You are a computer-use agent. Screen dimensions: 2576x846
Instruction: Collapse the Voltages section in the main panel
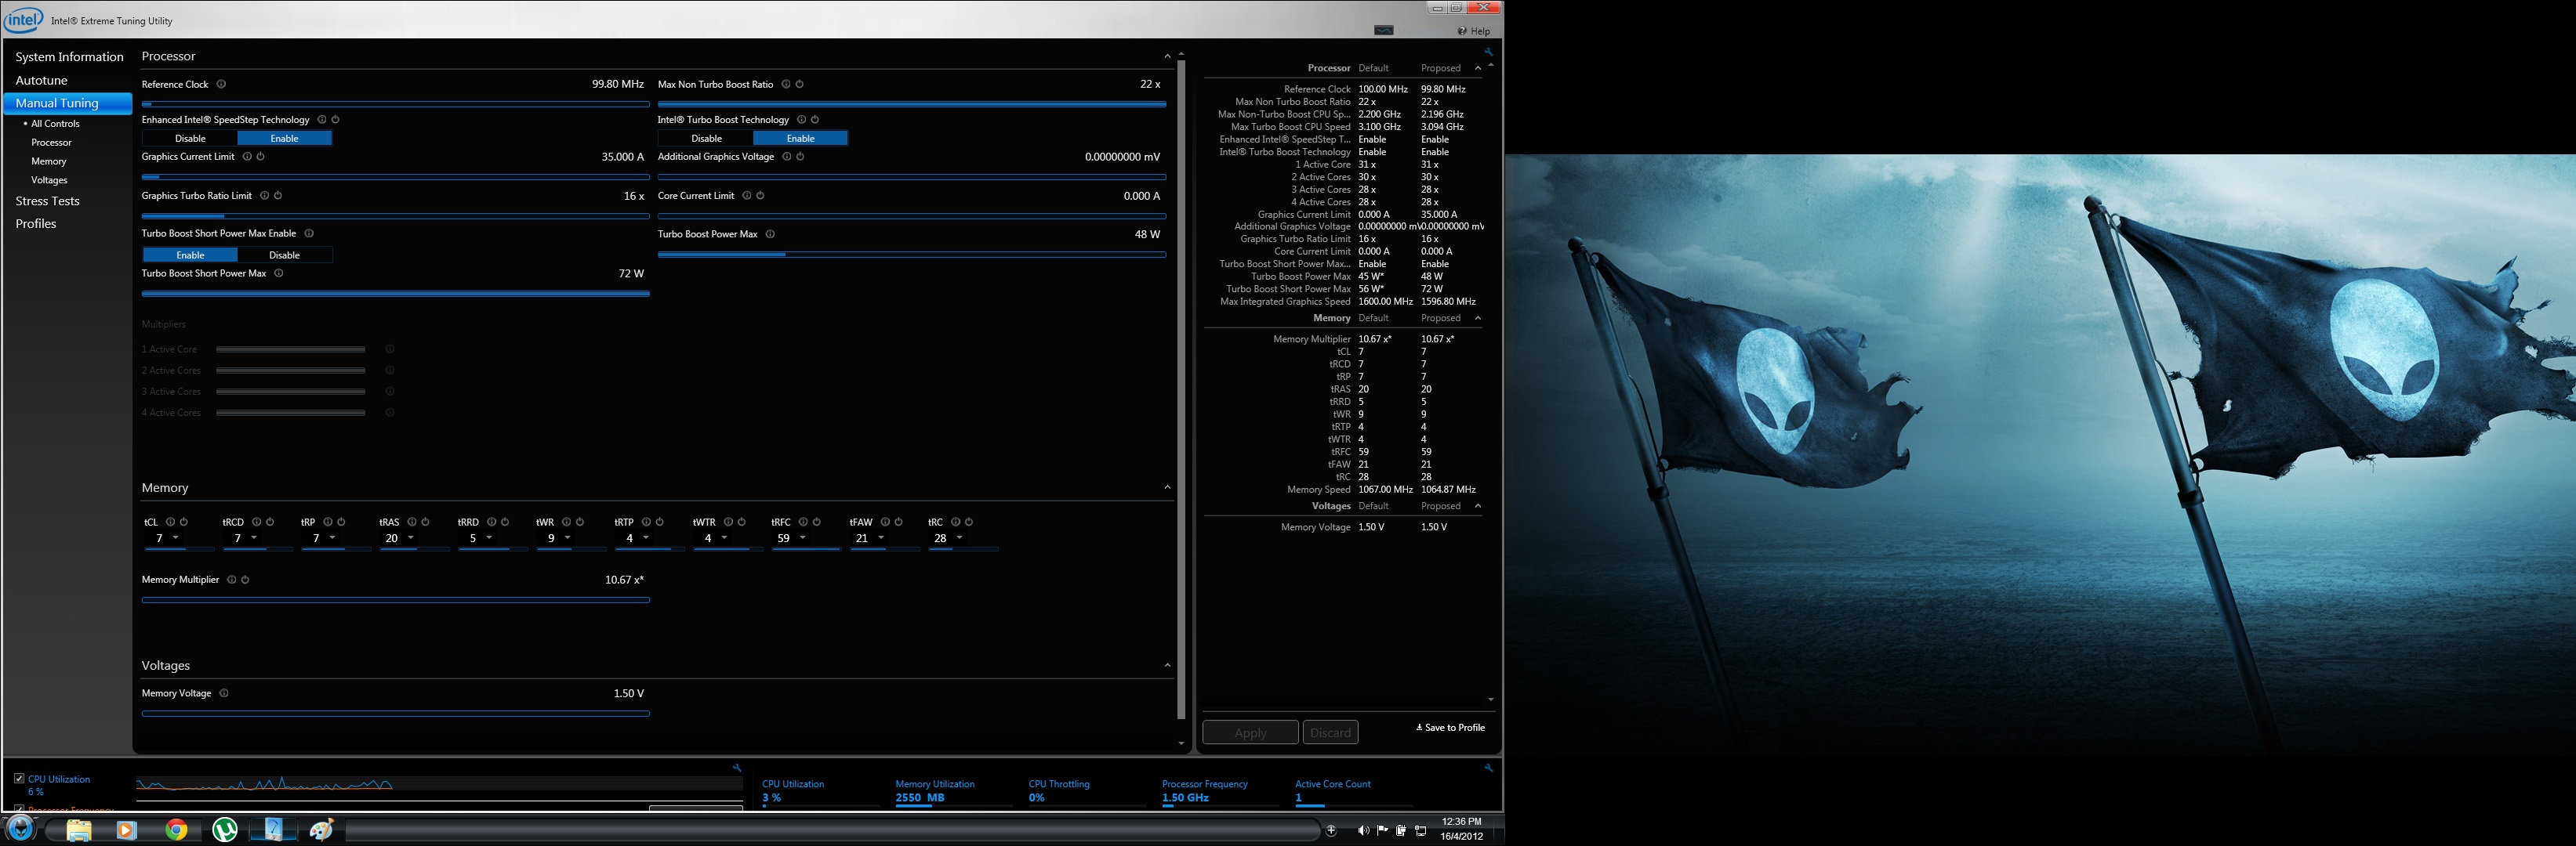coord(1167,665)
